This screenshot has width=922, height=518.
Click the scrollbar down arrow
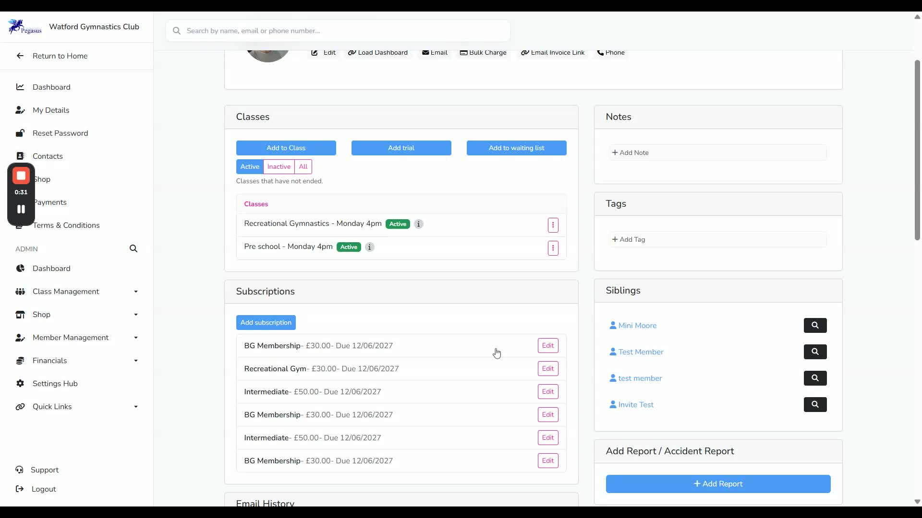coord(917,502)
